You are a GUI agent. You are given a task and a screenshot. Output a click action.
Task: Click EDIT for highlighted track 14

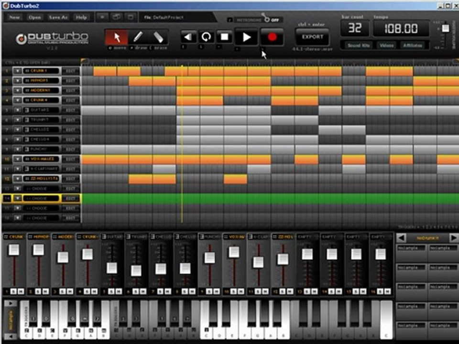pos(71,198)
